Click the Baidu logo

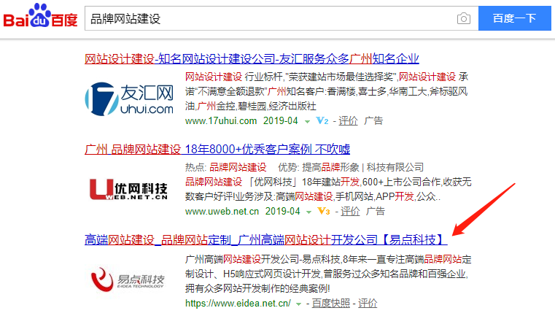point(40,16)
